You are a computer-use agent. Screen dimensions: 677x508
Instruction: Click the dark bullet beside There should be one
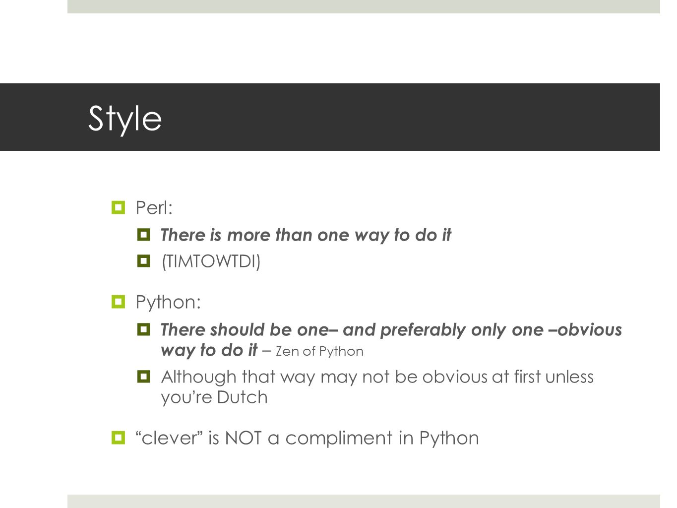coord(144,329)
